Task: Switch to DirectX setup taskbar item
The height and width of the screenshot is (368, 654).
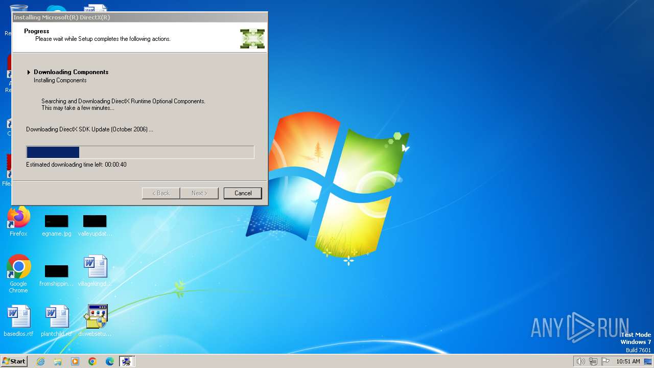Action: (x=126, y=361)
